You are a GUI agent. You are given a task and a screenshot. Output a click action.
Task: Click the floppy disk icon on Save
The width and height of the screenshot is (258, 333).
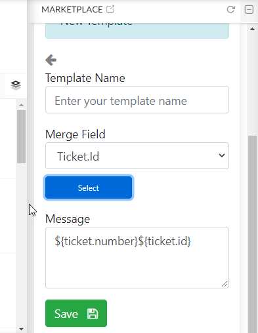93,314
